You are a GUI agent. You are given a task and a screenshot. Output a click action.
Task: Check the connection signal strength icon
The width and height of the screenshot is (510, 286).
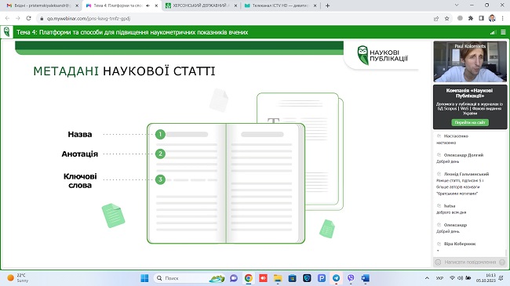click(x=493, y=32)
